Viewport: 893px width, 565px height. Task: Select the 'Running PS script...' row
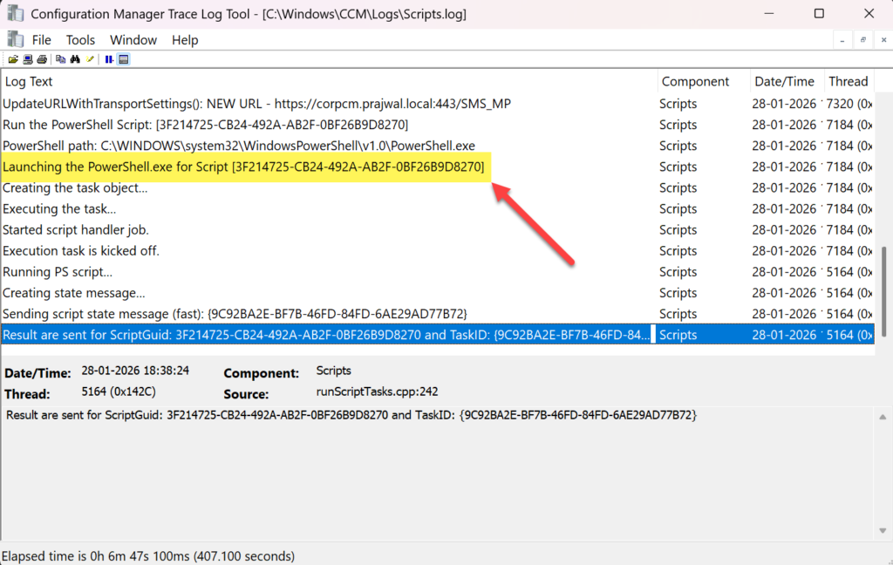click(x=438, y=272)
